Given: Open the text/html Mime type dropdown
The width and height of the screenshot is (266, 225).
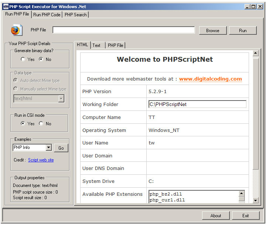Looking at the screenshot, I should pos(61,99).
